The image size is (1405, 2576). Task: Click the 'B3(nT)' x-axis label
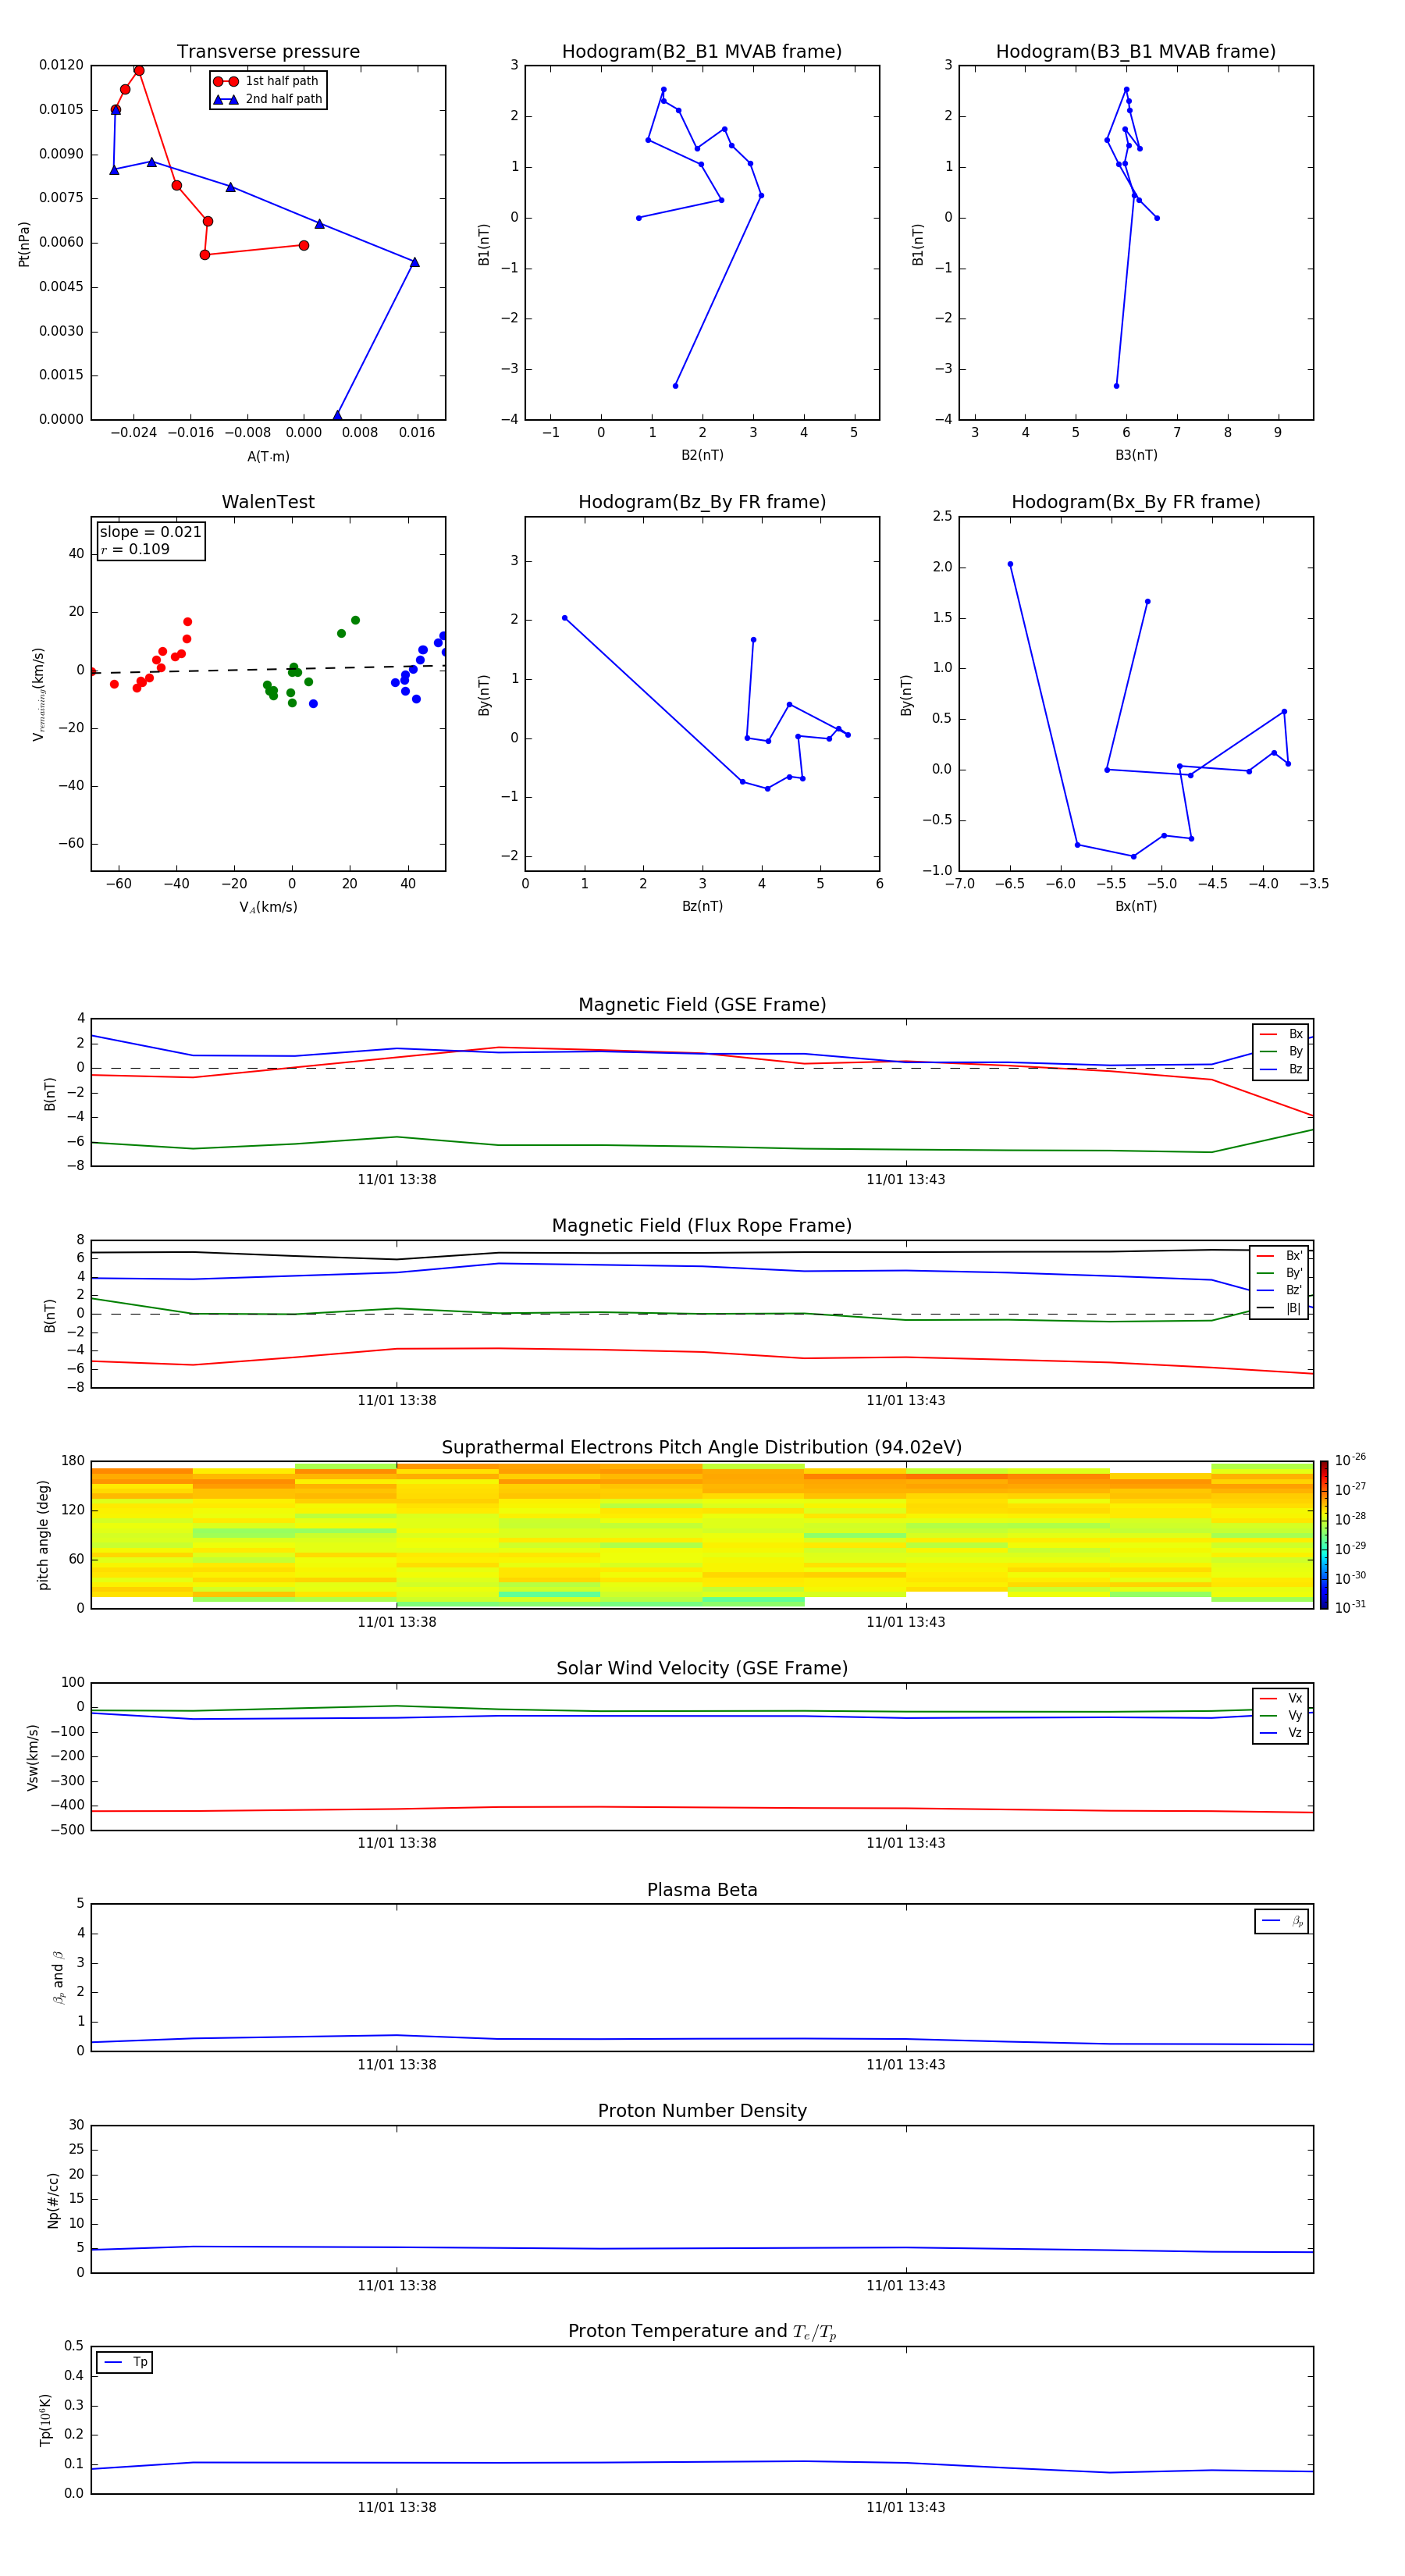point(1136,455)
